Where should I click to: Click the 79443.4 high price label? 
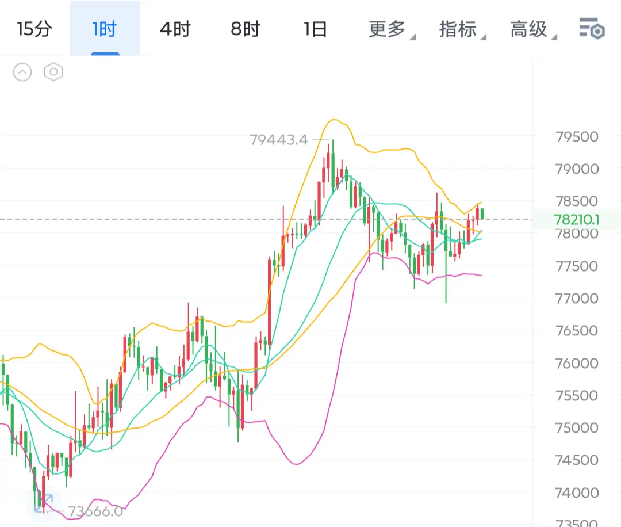pyautogui.click(x=279, y=139)
